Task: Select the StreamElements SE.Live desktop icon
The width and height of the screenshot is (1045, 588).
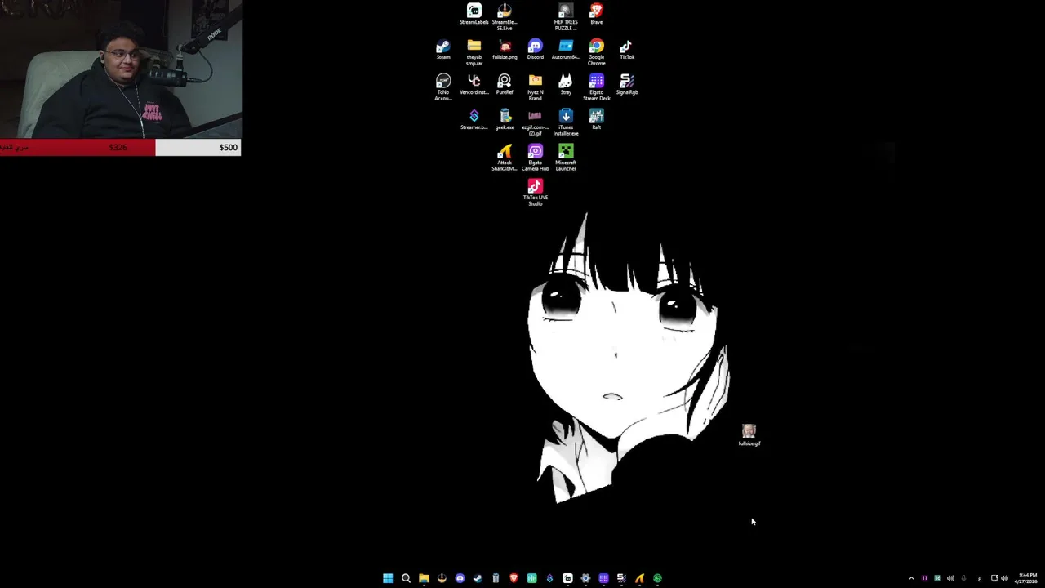Action: click(x=505, y=16)
